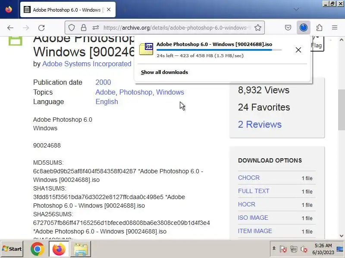Select the Adobe Photoshop 6.0 browser tab
Viewport: 345px width, 258px height.
pos(68,9)
